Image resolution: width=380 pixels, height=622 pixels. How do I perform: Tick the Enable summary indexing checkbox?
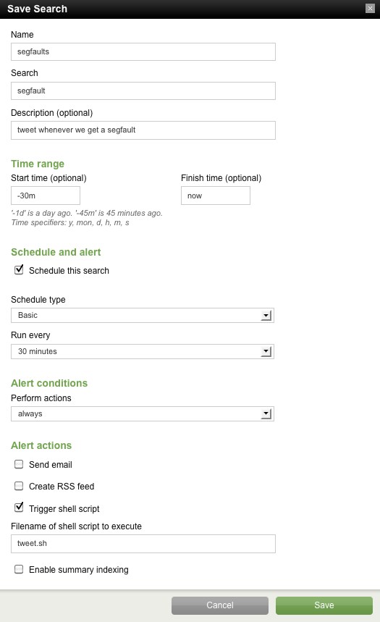(19, 569)
